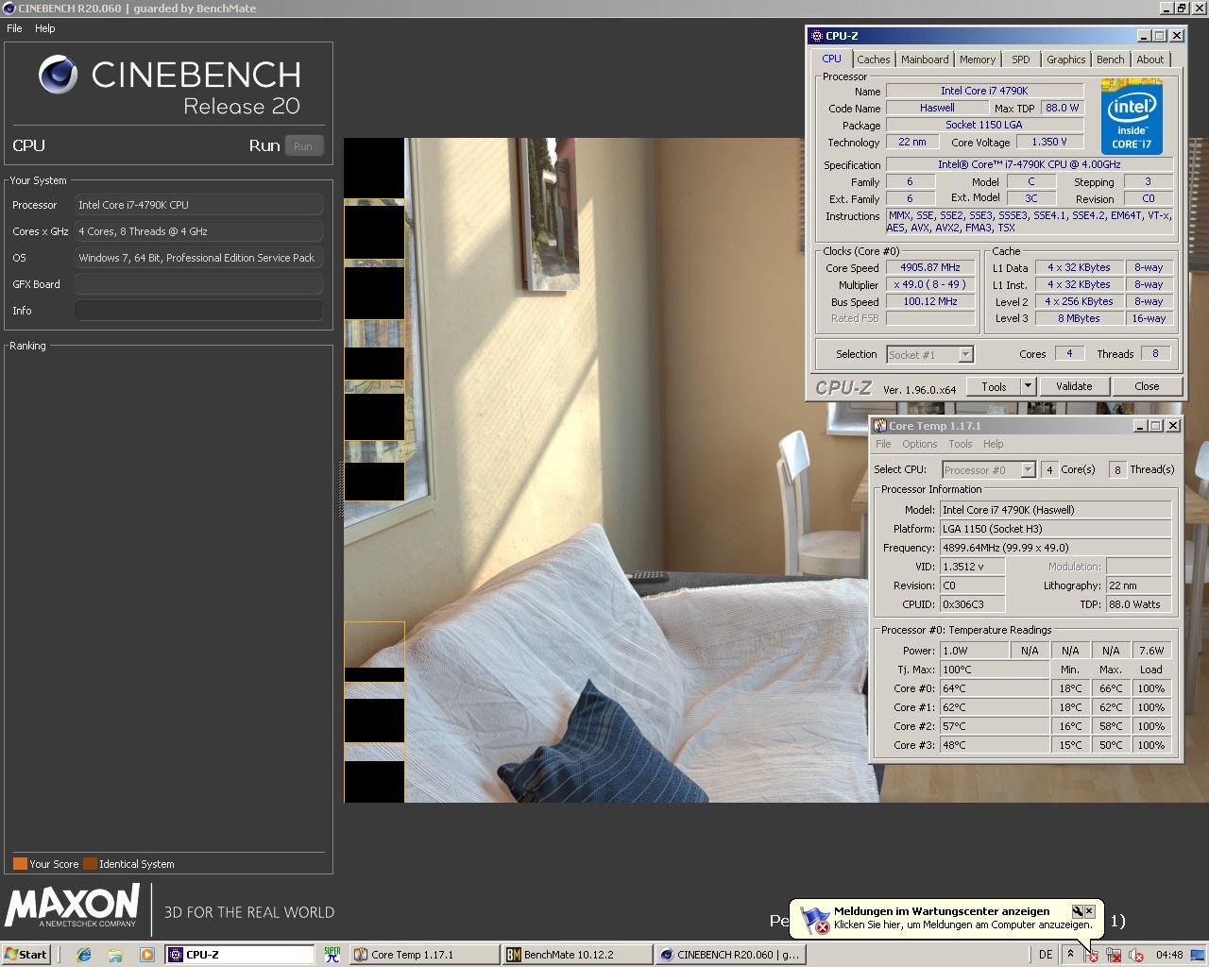Click the CPU-Z Close button
Image resolution: width=1209 pixels, height=967 pixels.
click(1147, 386)
